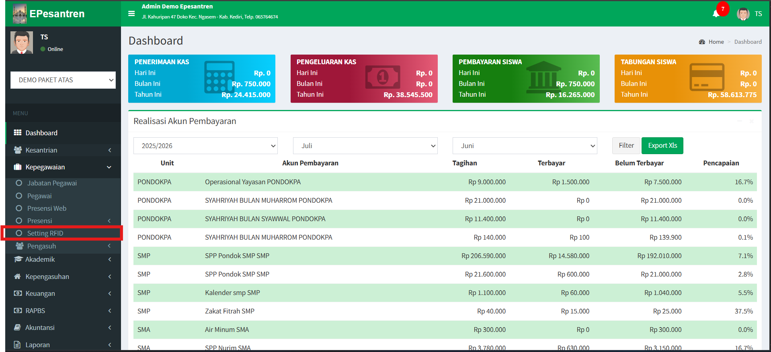Expand the Keuangan sidebar menu
The image size is (771, 352).
point(40,293)
